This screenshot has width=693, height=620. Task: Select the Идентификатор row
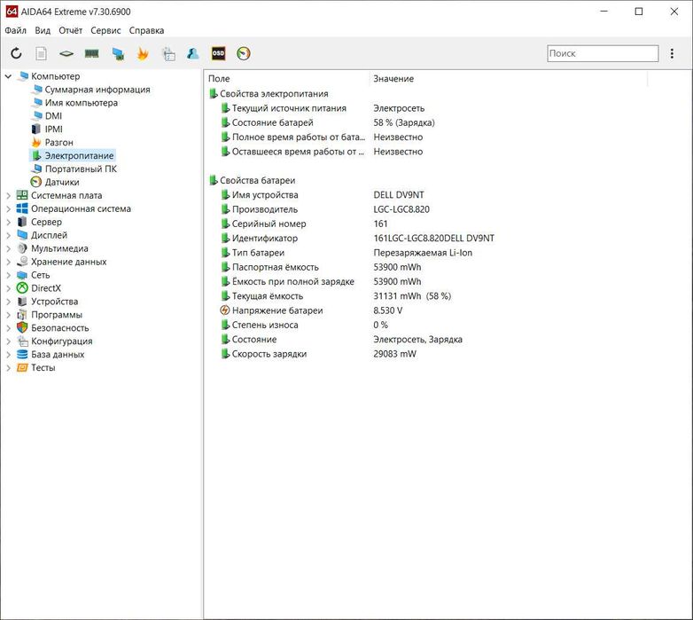(x=357, y=239)
